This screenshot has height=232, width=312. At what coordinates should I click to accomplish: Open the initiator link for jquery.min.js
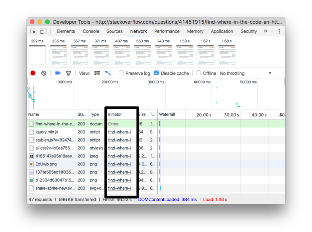click(121, 132)
